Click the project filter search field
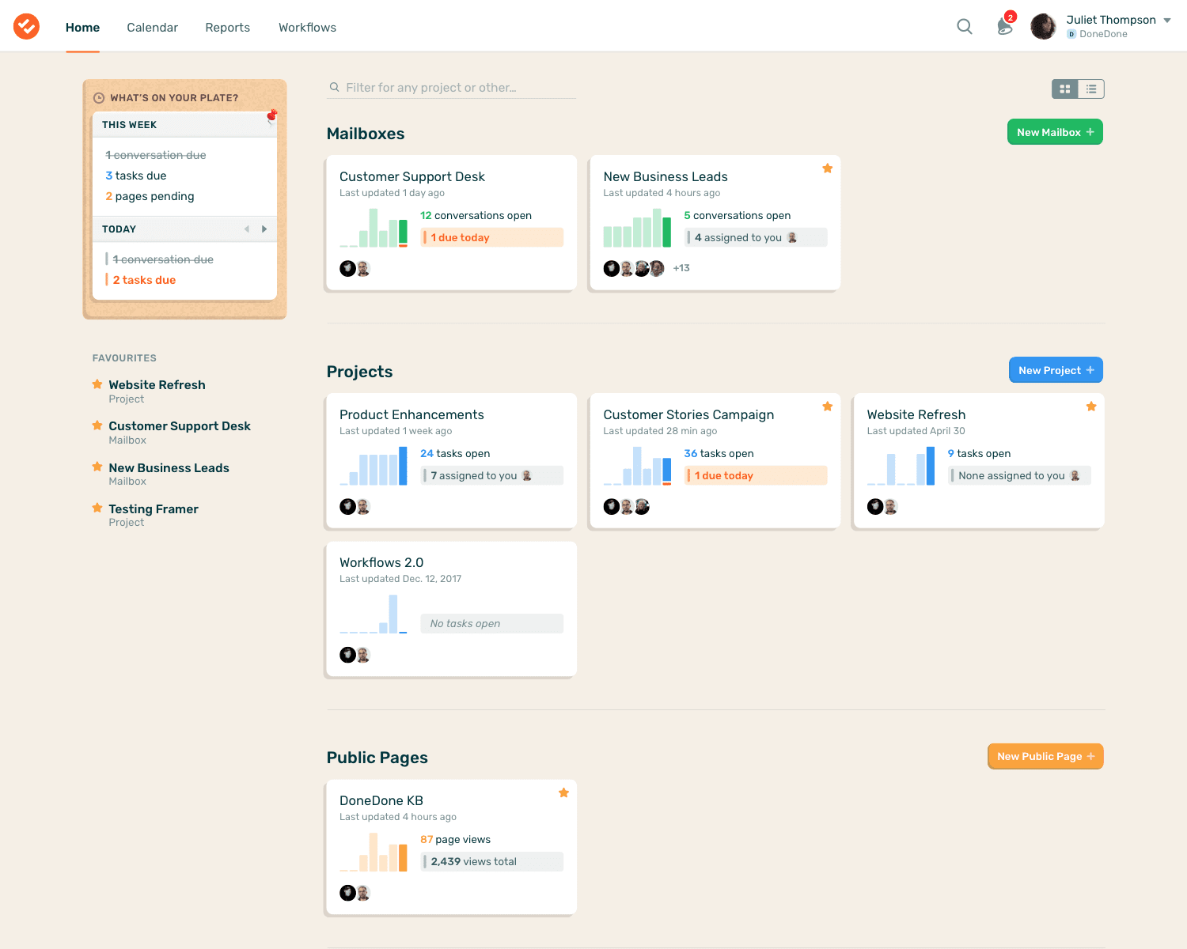The image size is (1187, 949). pyautogui.click(x=451, y=87)
